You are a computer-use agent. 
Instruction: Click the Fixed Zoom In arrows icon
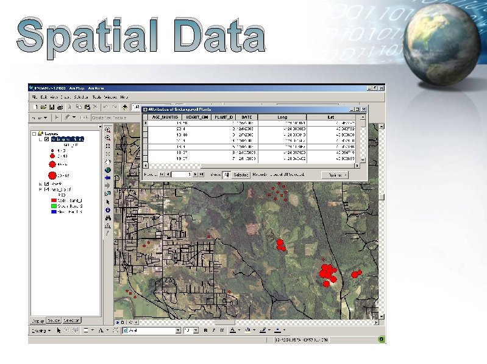108,145
